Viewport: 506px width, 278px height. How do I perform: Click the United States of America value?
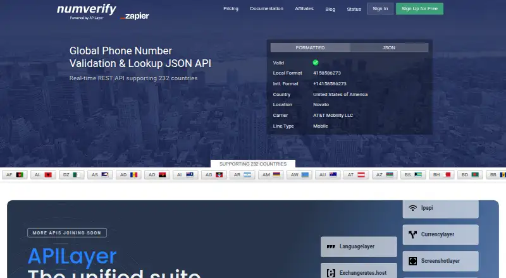(340, 94)
